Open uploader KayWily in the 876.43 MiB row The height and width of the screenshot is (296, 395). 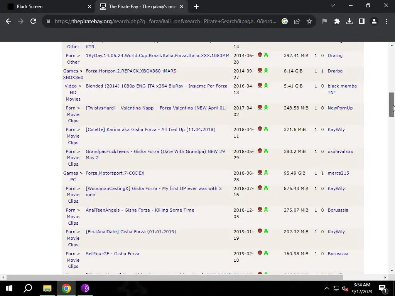[336, 188]
